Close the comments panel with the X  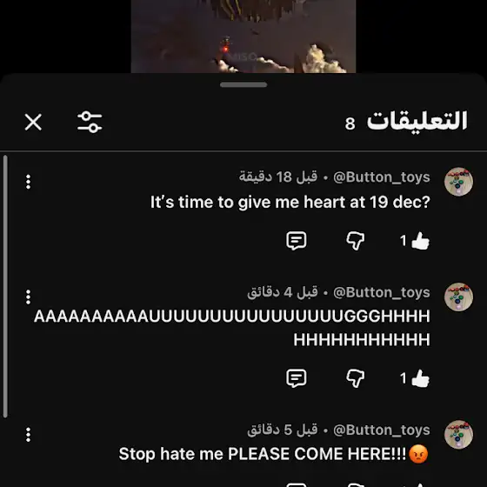[33, 122]
